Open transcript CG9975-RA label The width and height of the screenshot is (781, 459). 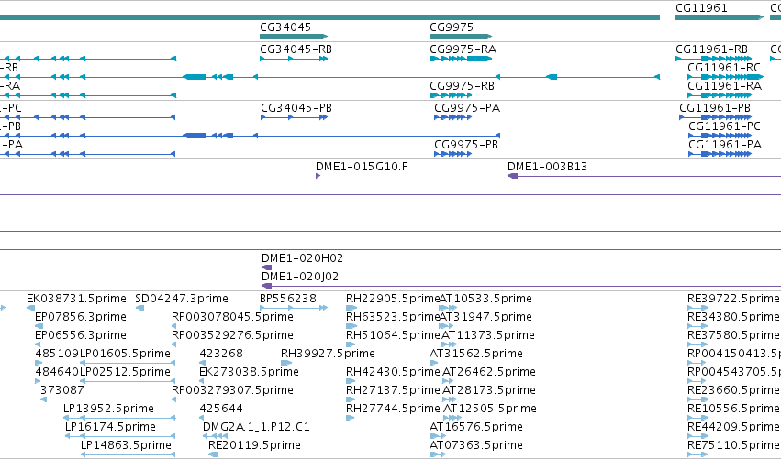[463, 49]
